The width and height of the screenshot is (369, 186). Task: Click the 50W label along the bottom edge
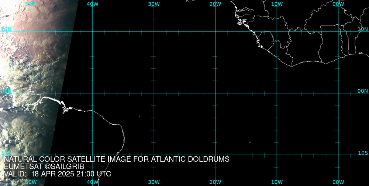(31, 182)
